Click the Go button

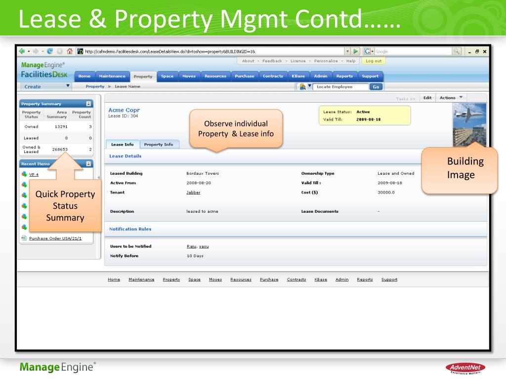(x=376, y=87)
